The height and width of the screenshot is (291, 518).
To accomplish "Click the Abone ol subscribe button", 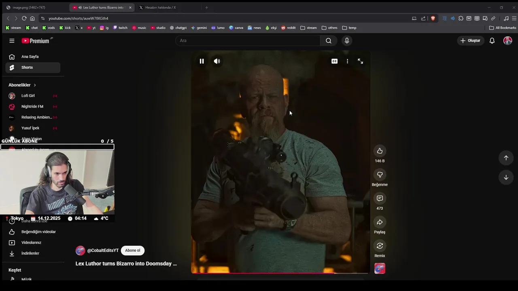I will [x=132, y=251].
